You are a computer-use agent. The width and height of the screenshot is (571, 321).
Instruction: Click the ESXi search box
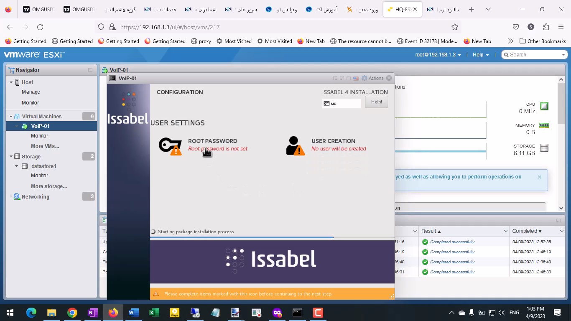[x=533, y=55]
